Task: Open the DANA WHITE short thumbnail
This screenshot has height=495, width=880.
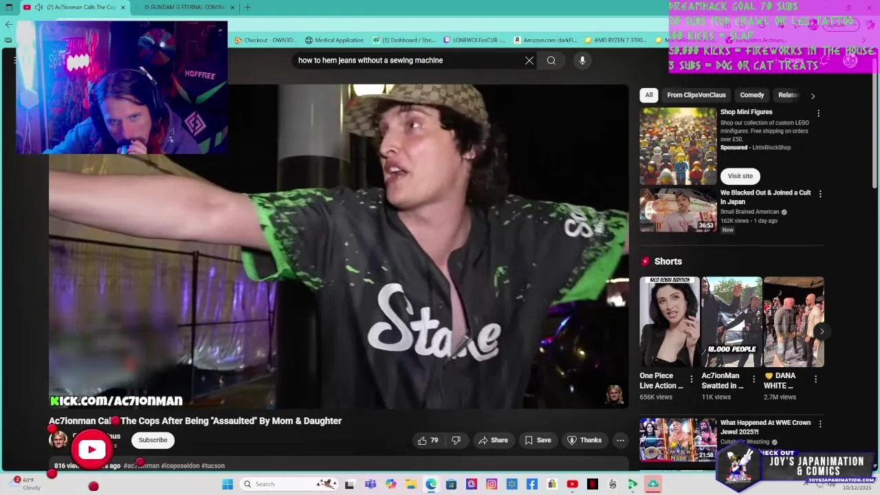Action: [793, 322]
